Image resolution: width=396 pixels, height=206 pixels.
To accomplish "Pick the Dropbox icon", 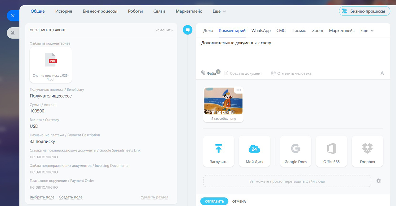I will tap(367, 149).
